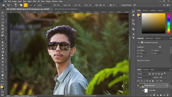Select the Ellipse shape tool
This screenshot has width=172, height=97.
pos(2,72)
